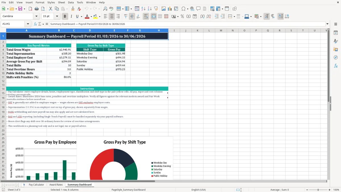Run spelling check abc icon
The width and height of the screenshot is (341, 192).
click(x=111, y=9)
